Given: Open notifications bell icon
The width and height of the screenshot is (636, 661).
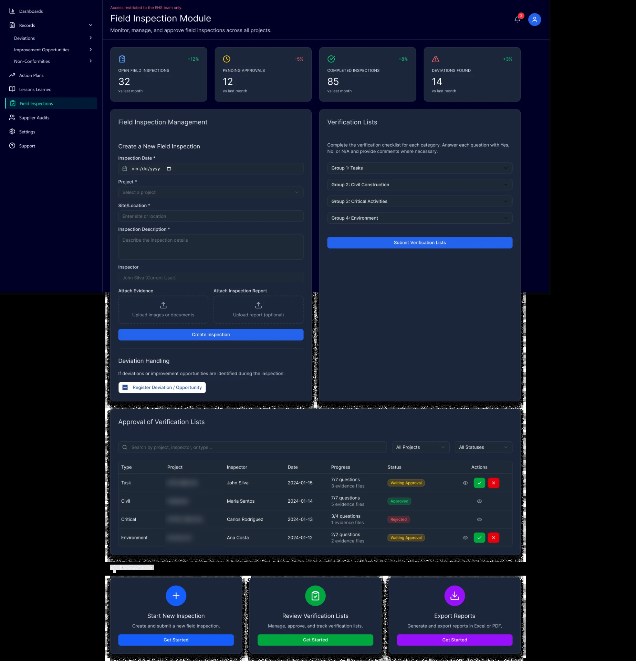Looking at the screenshot, I should pos(517,20).
